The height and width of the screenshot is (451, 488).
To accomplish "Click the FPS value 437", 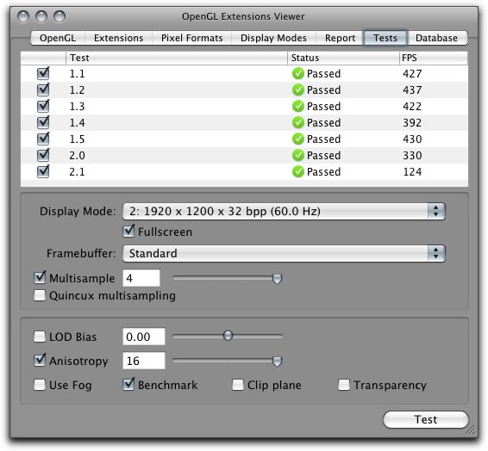I will click(x=412, y=90).
